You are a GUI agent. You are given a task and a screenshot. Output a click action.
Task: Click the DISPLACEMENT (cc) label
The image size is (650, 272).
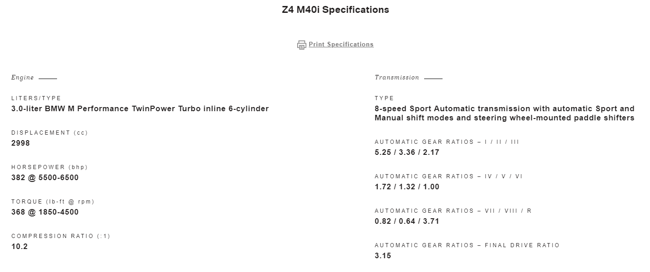[50, 133]
